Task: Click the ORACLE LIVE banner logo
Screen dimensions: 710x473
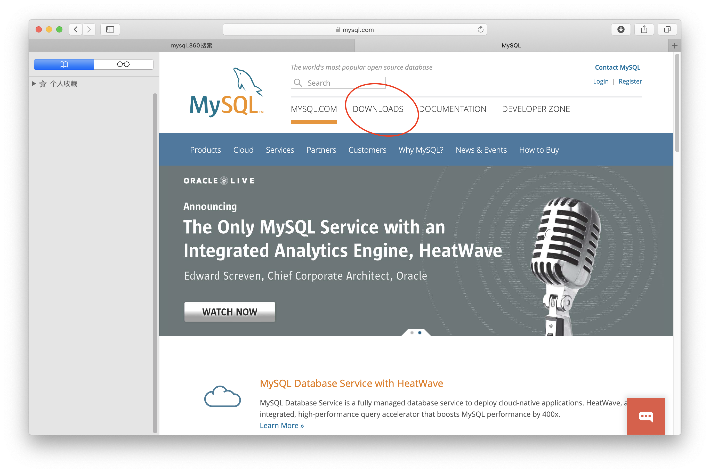Action: click(x=219, y=181)
